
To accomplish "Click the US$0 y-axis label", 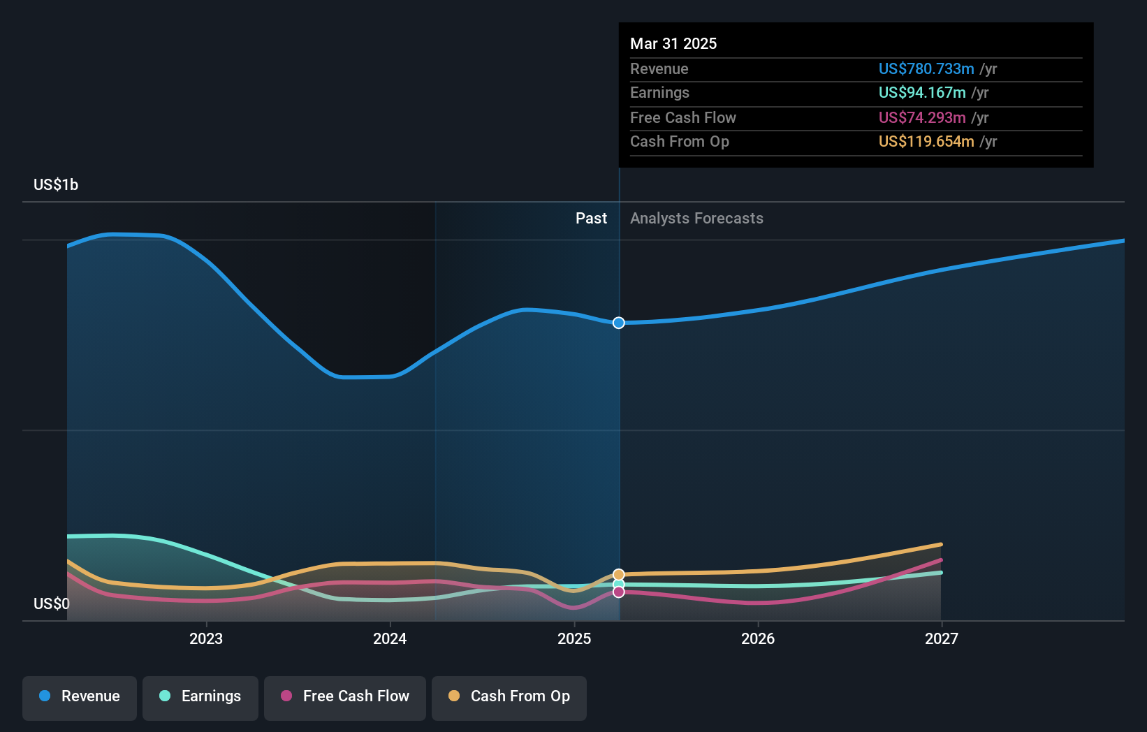I will tap(52, 603).
